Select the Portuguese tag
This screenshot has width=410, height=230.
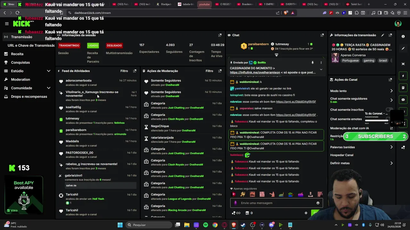(x=350, y=60)
